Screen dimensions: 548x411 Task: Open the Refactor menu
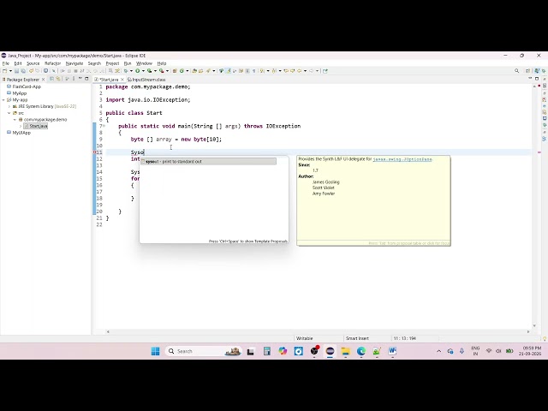point(53,63)
